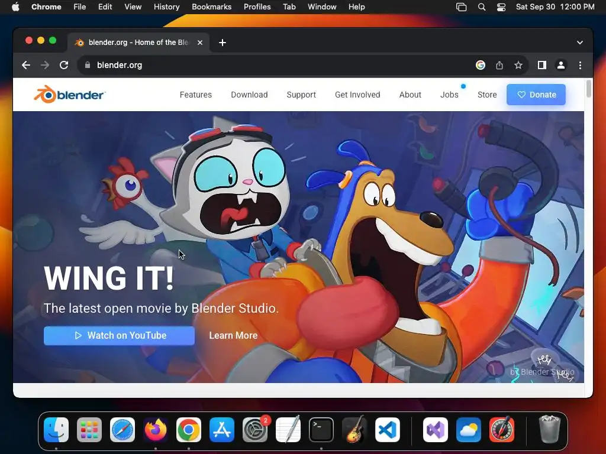Open Trash from the Dock
The width and height of the screenshot is (606, 454).
click(549, 429)
